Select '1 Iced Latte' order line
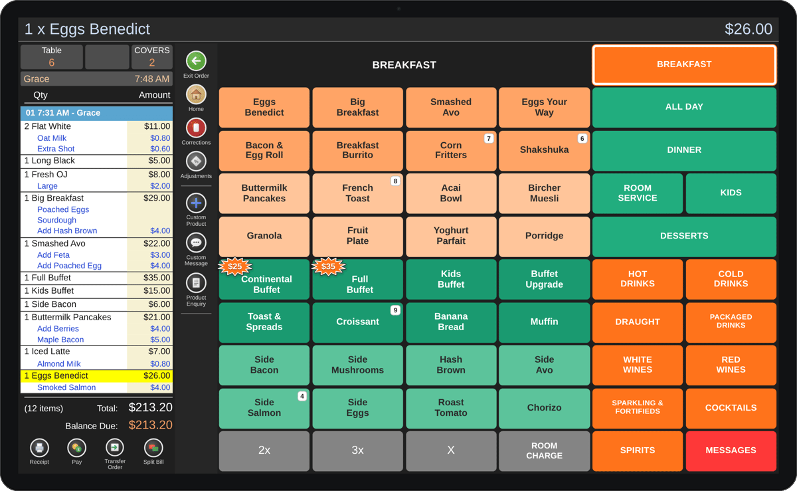The width and height of the screenshot is (797, 491). [x=96, y=351]
